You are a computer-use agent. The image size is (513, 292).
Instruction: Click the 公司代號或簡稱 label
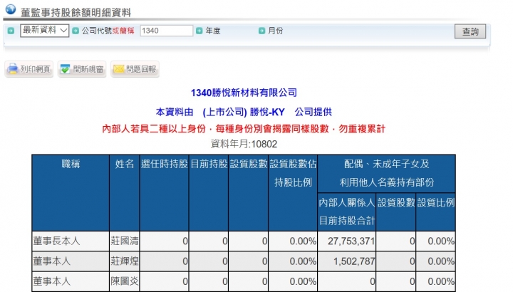[108, 31]
